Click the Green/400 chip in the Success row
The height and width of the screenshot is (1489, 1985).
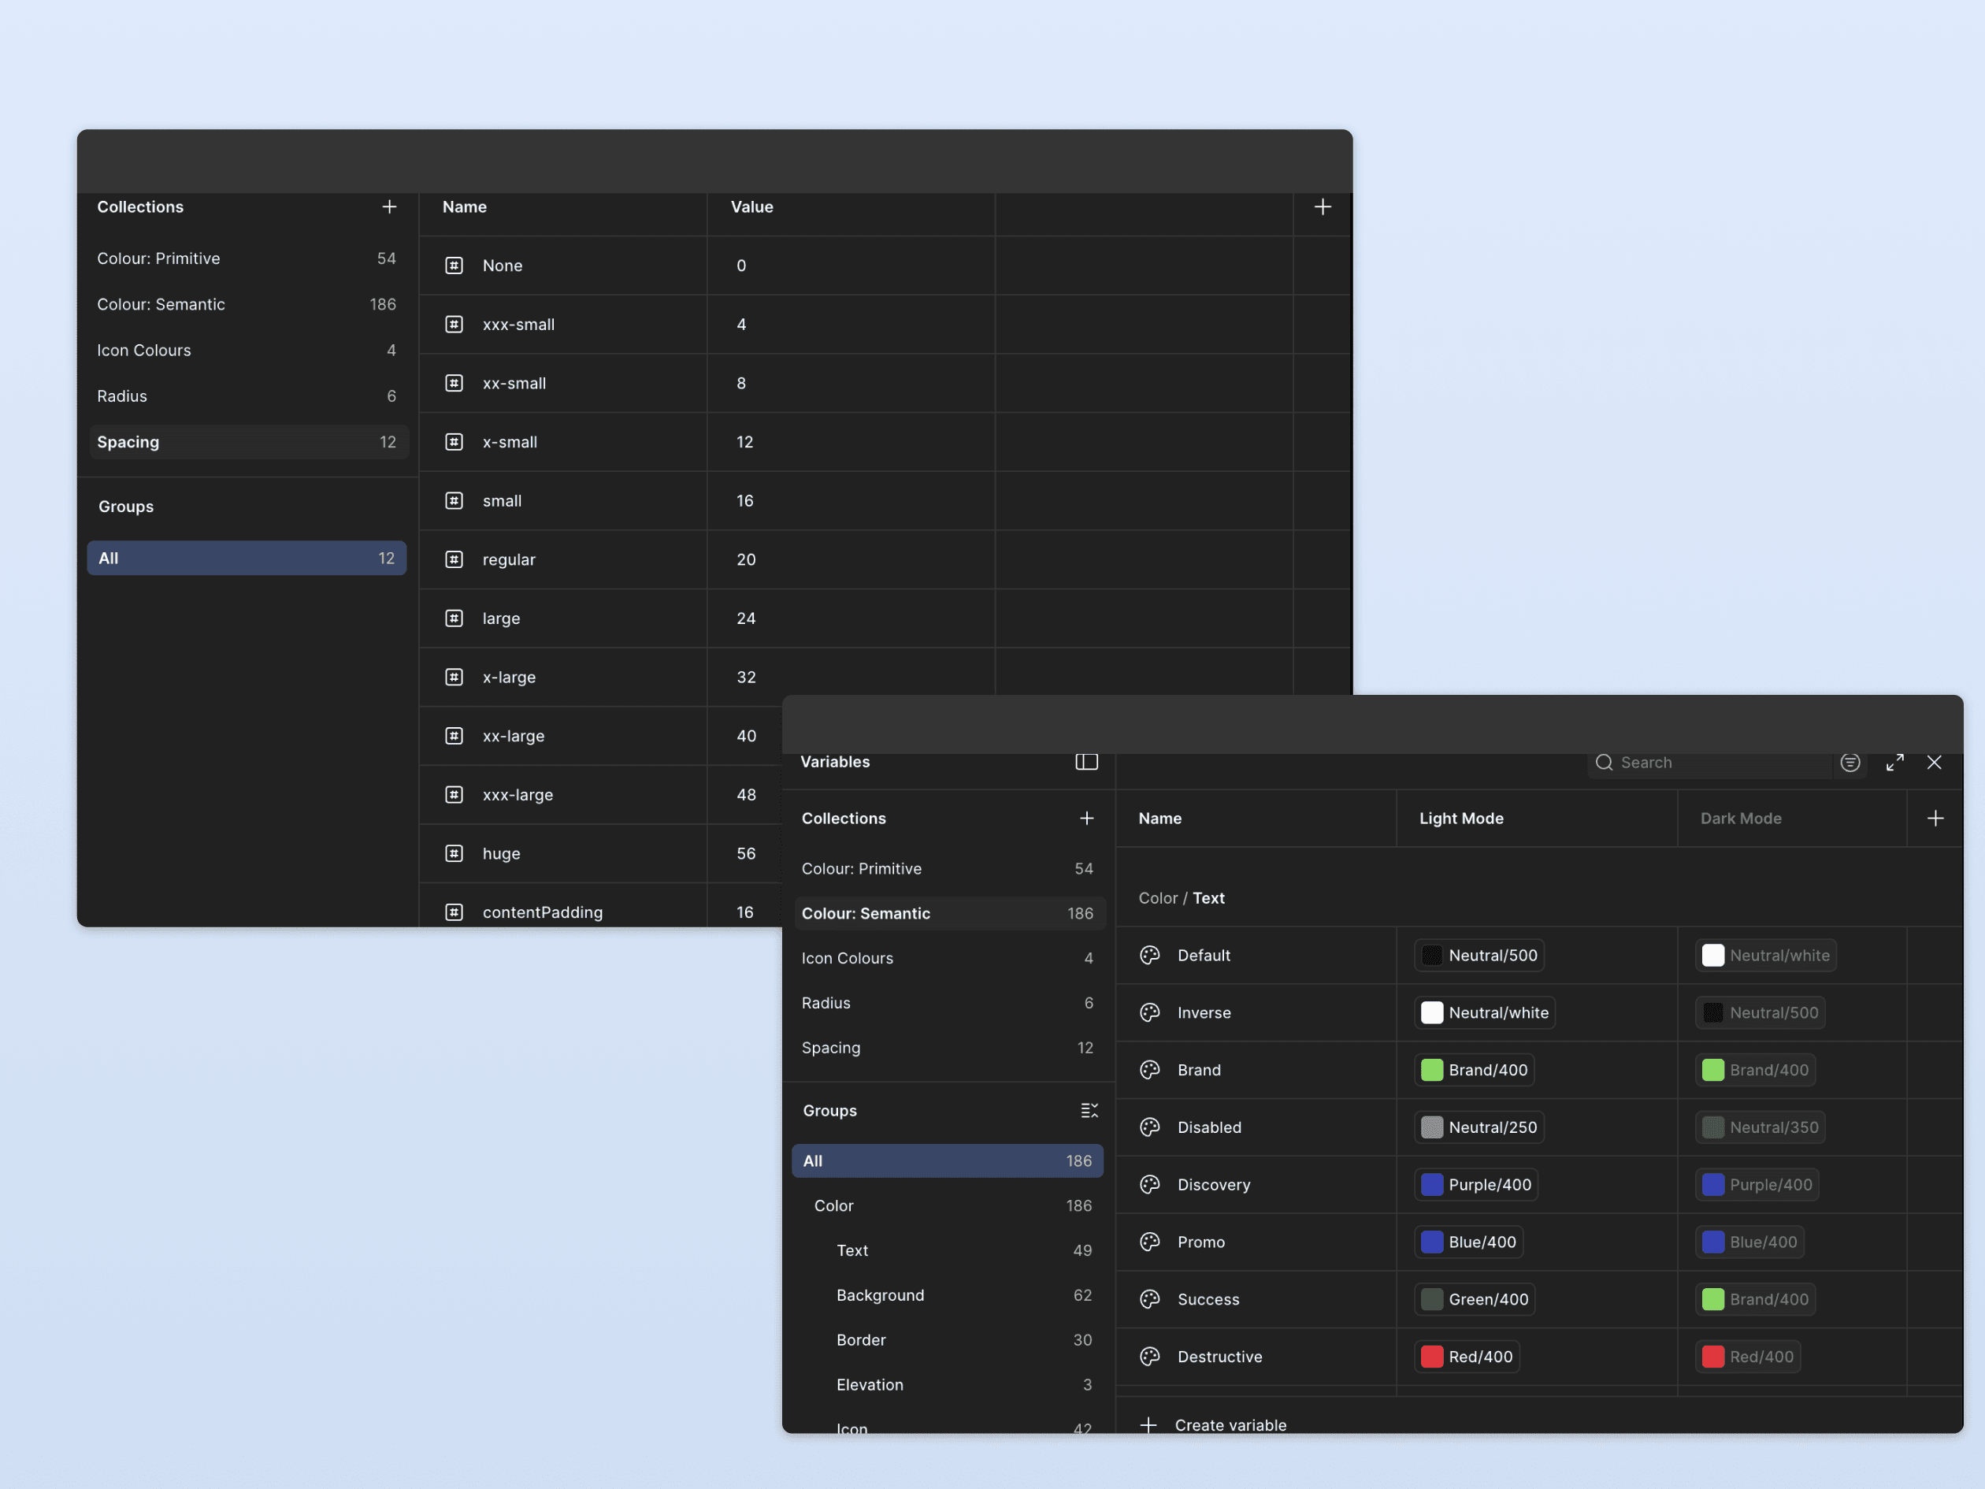pos(1475,1298)
